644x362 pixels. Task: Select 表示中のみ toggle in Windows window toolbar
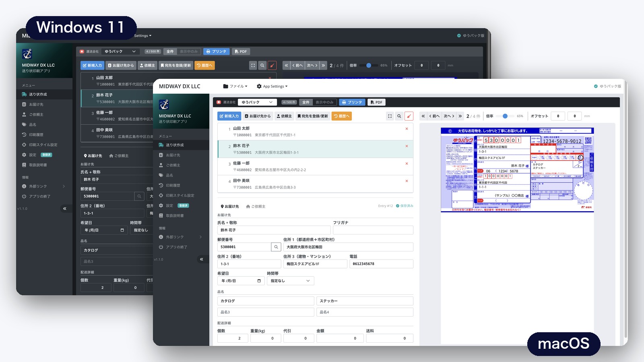click(189, 51)
